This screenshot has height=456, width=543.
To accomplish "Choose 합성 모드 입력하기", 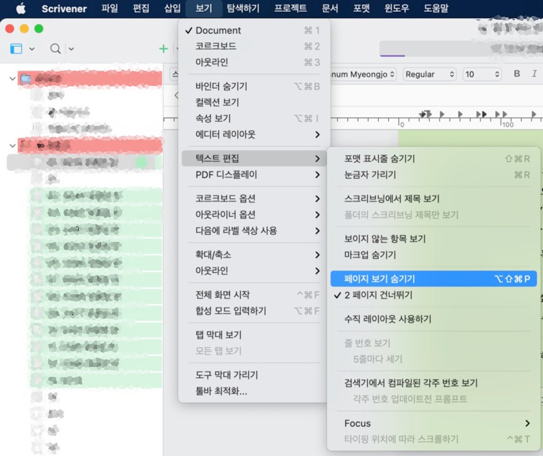I will pos(254,311).
